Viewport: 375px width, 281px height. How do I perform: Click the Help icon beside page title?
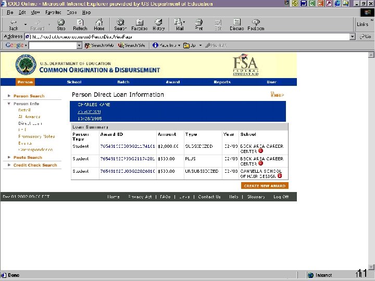click(x=277, y=95)
